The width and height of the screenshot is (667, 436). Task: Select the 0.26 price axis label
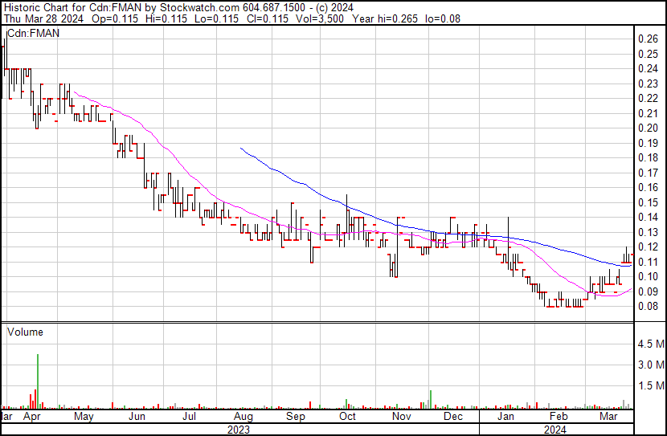tap(648, 39)
